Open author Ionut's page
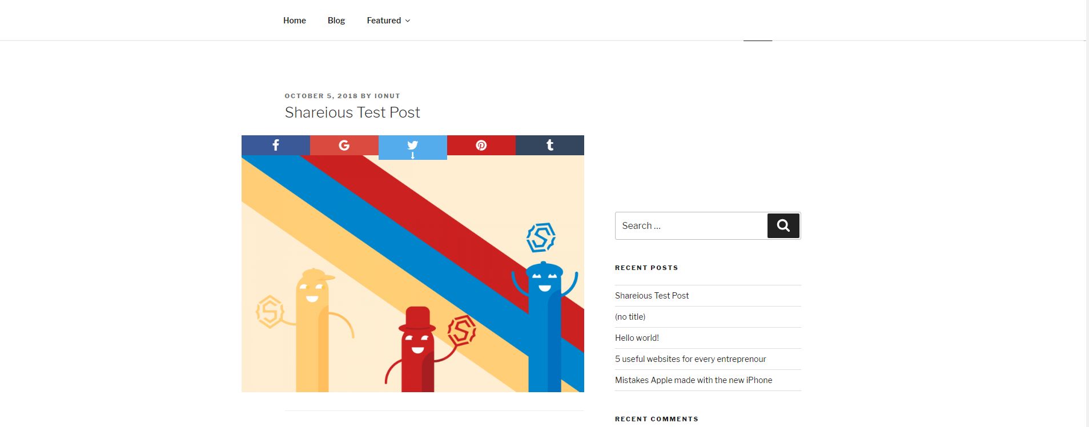The width and height of the screenshot is (1089, 427). tap(387, 96)
